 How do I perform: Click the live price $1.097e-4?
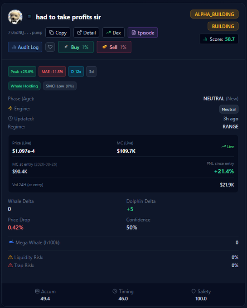24,151
